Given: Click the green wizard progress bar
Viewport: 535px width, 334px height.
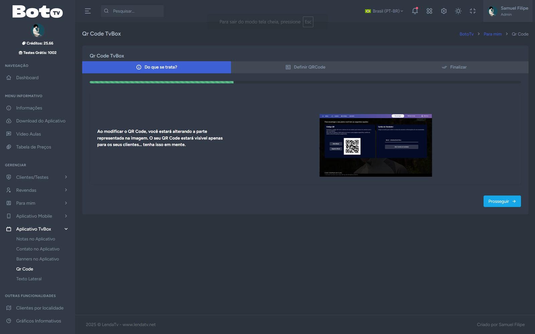Looking at the screenshot, I should coord(162,82).
